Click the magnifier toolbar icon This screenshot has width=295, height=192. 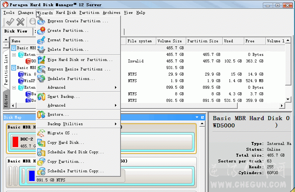pos(32,22)
